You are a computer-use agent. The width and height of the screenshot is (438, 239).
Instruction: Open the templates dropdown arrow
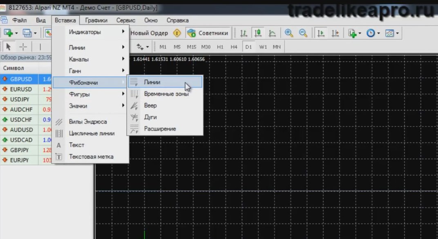pyautogui.click(x=397, y=33)
